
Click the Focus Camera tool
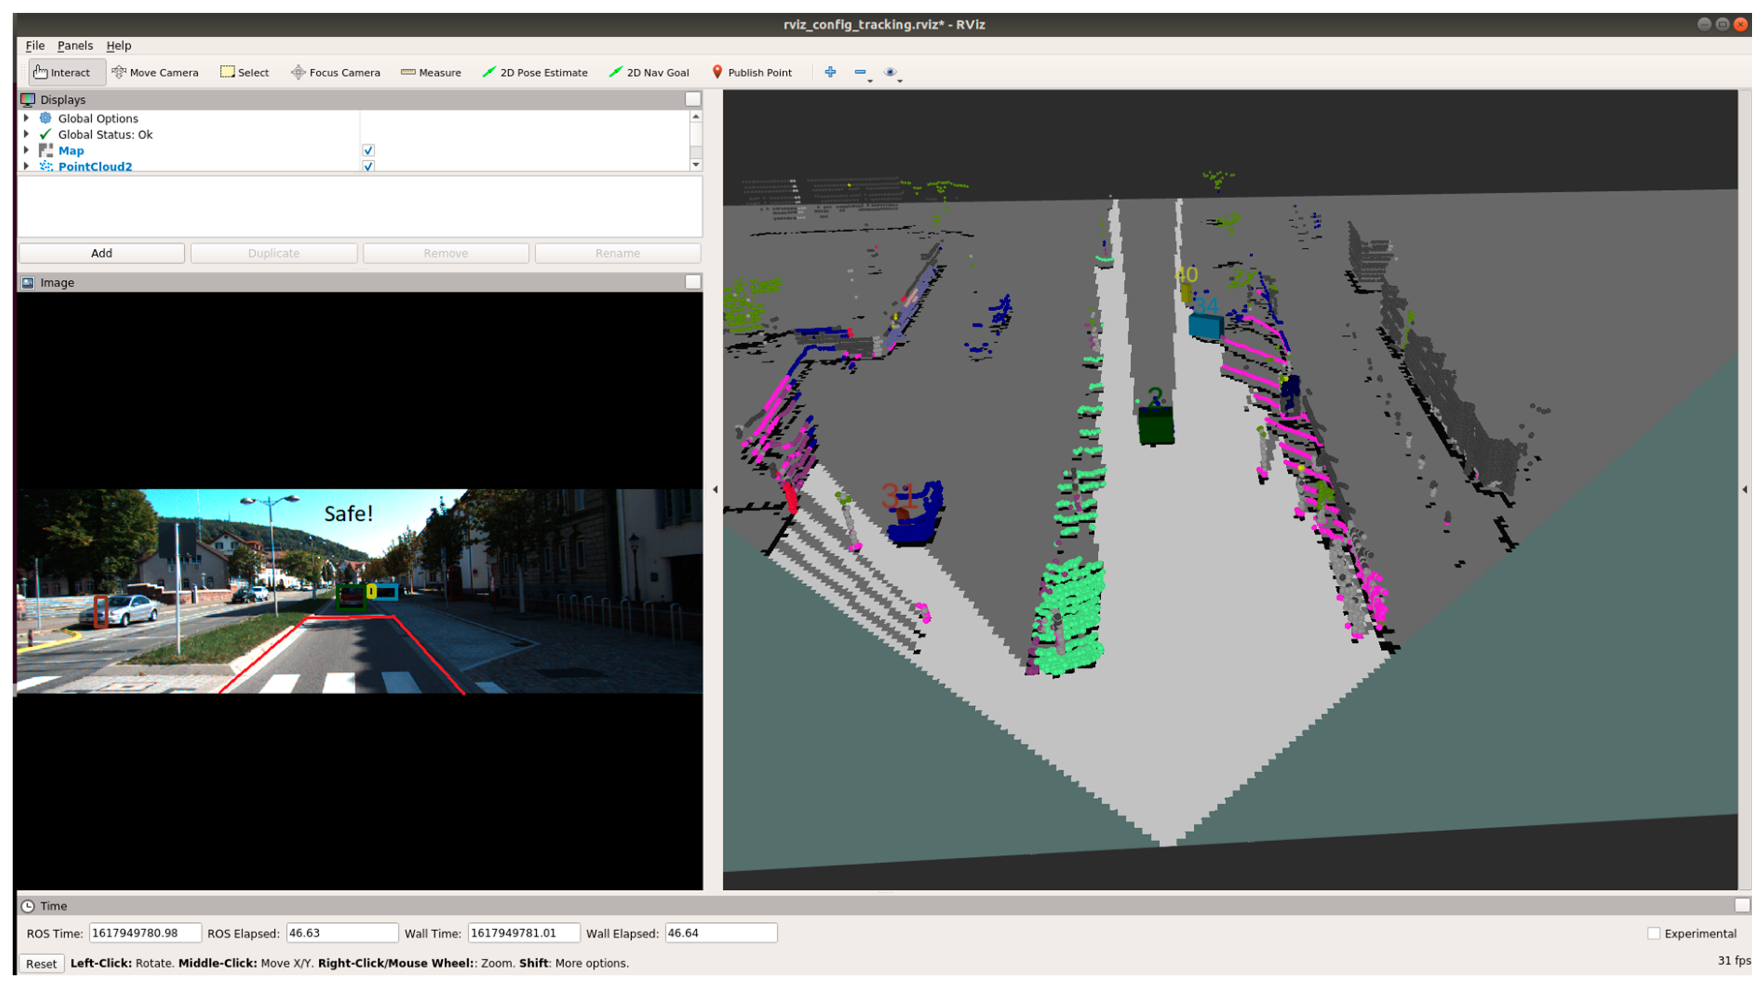336,73
